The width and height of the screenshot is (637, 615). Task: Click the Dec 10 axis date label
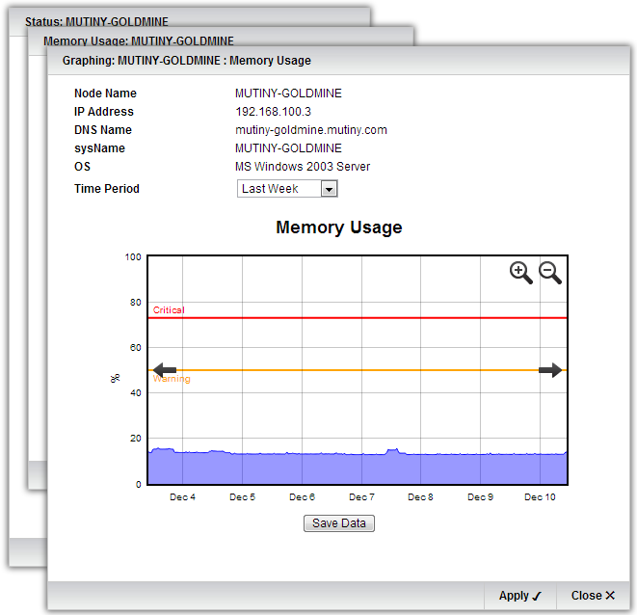pos(540,497)
